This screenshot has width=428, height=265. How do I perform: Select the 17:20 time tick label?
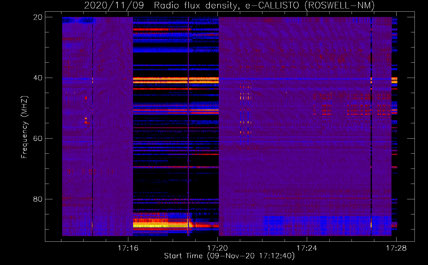coord(217,248)
